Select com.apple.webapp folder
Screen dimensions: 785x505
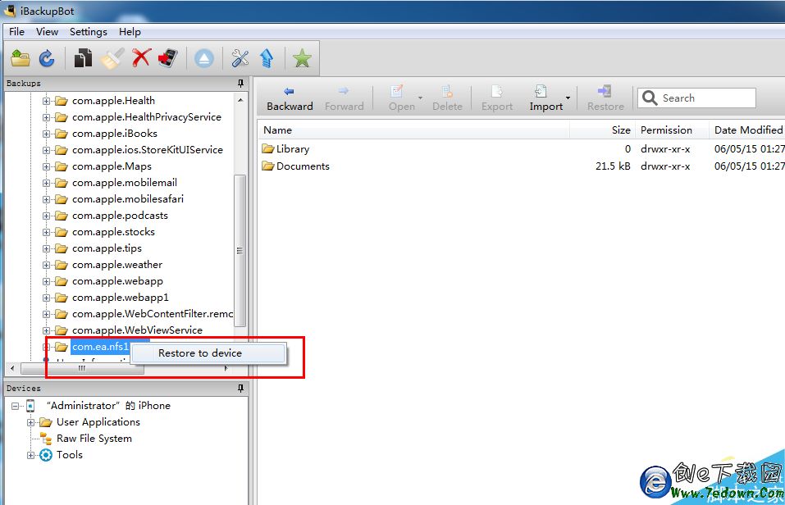click(117, 281)
